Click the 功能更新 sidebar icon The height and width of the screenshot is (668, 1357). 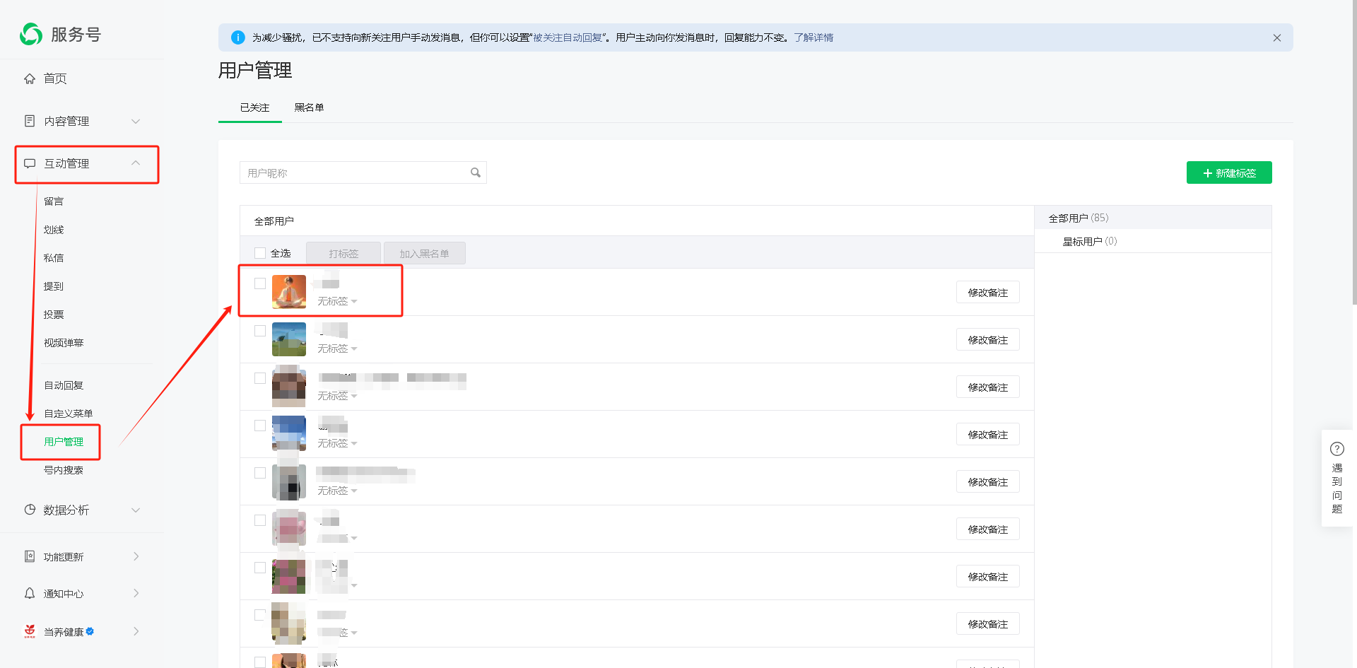30,556
